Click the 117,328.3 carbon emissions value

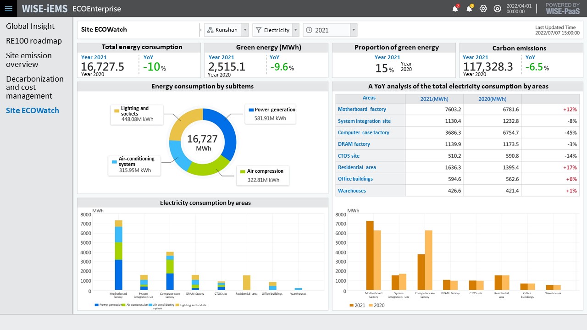pos(488,67)
